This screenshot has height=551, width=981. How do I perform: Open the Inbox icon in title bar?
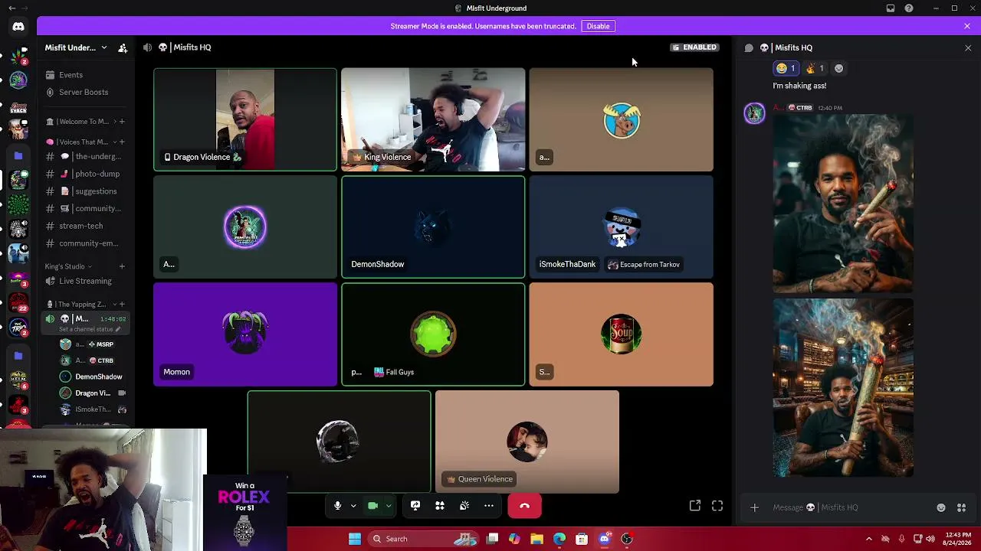pyautogui.click(x=891, y=8)
